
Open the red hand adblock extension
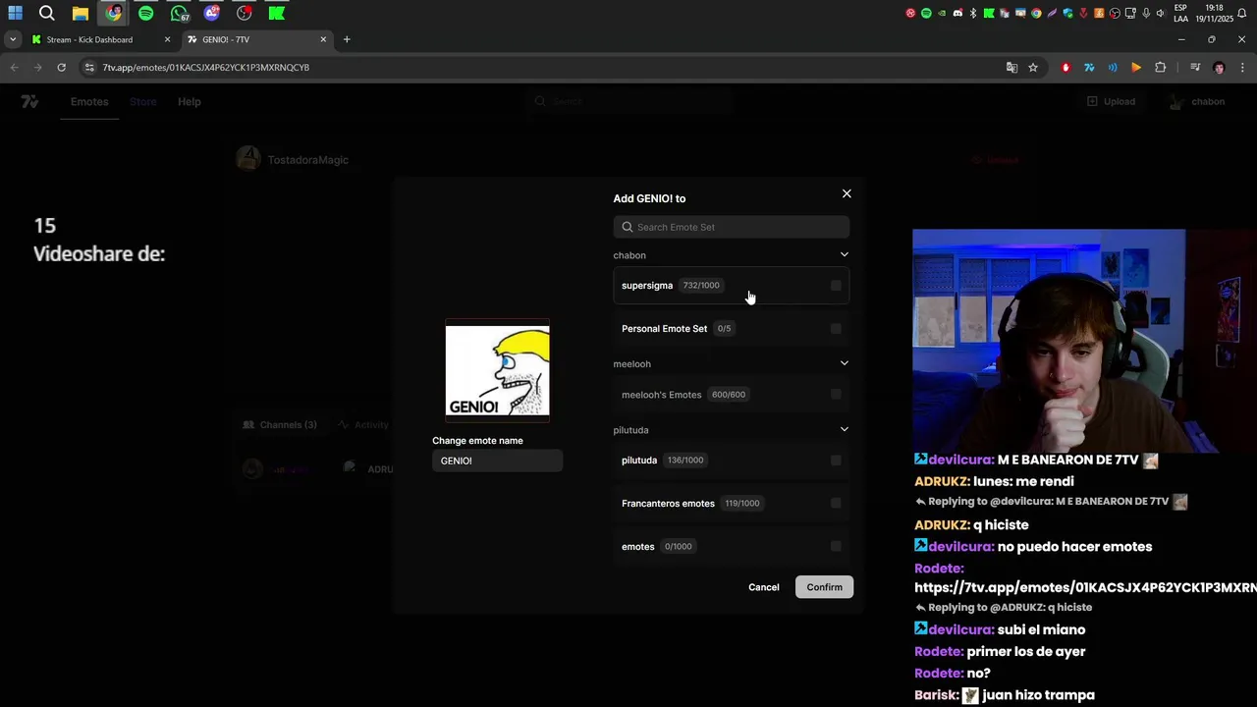point(1066,67)
